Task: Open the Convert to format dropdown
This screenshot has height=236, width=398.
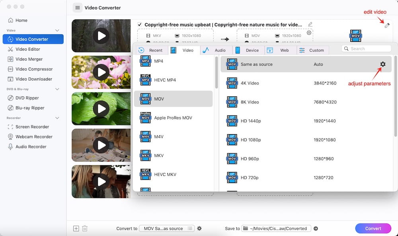Action: click(167, 228)
